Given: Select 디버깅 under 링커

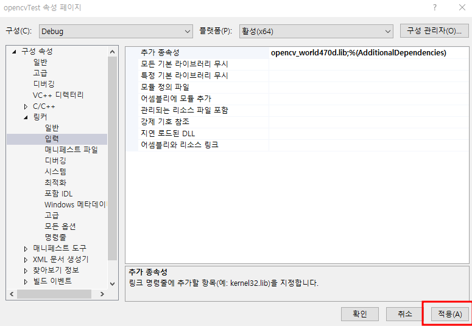Looking at the screenshot, I should click(55, 161).
